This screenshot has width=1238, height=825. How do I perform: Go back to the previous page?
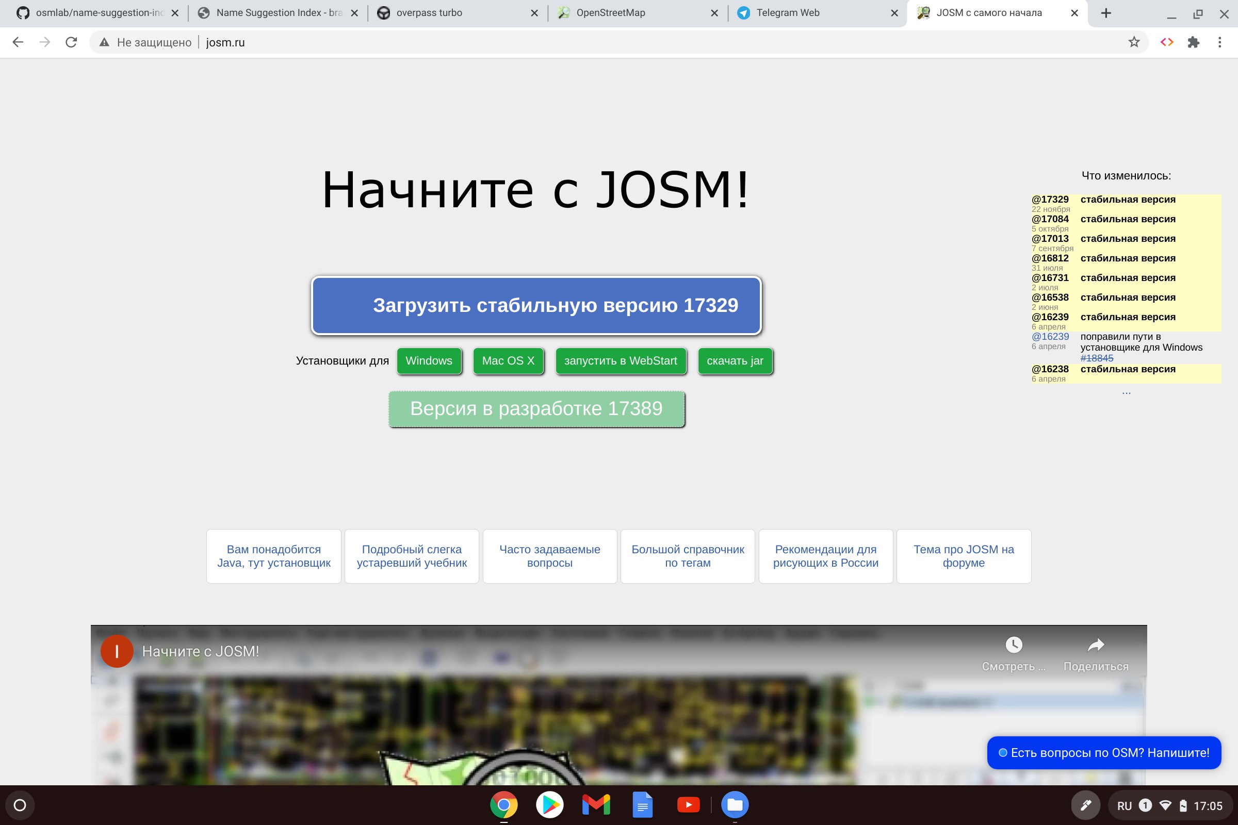pyautogui.click(x=18, y=42)
